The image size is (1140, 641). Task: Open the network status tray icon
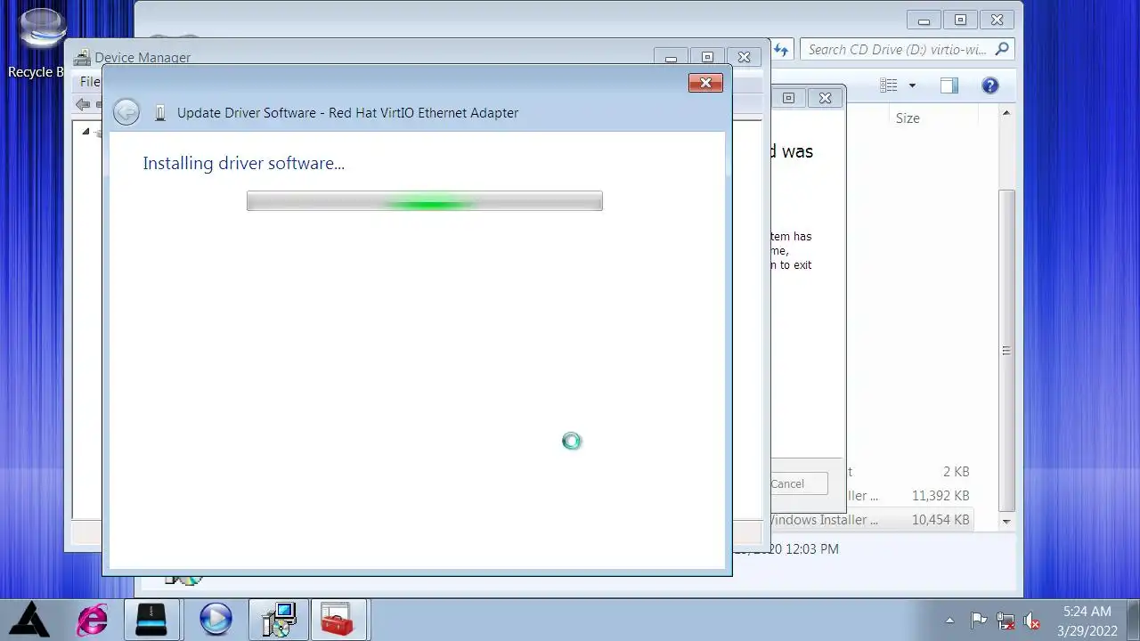tap(1006, 621)
